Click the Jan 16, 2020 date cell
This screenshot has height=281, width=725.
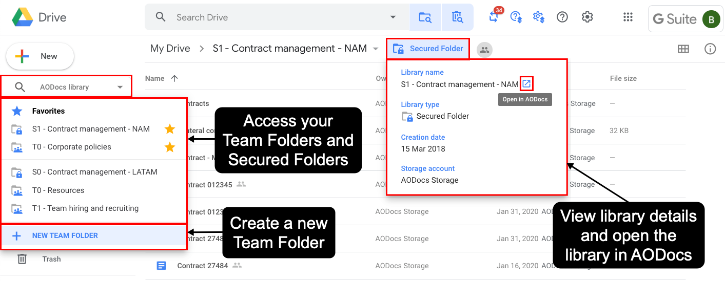[517, 266]
